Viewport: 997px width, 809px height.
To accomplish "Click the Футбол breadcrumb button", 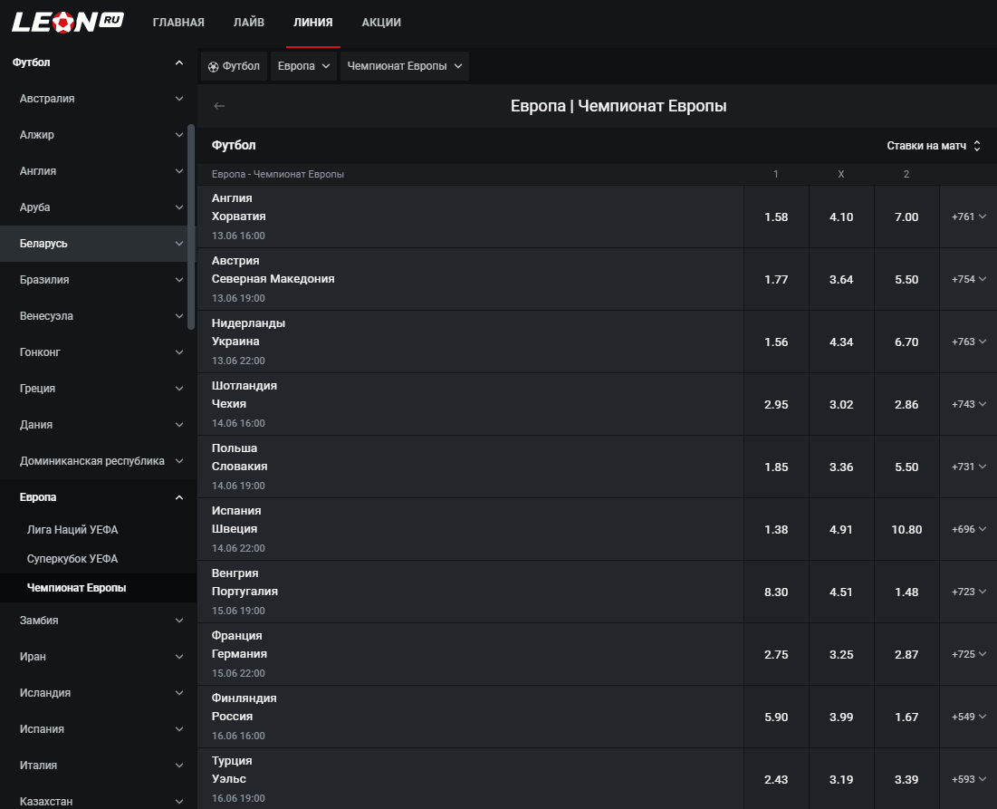I will [234, 66].
